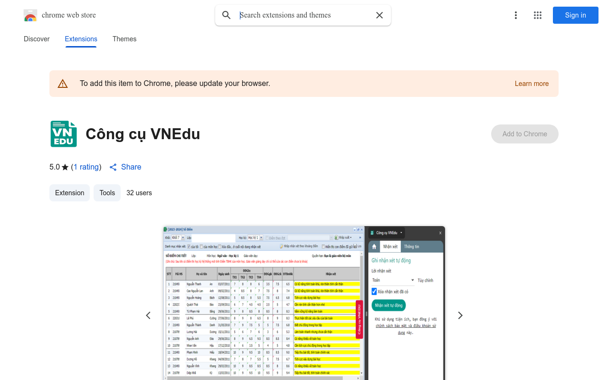Image resolution: width=608 pixels, height=380 pixels.
Task: Open the Google apps grid
Action: pos(538,15)
